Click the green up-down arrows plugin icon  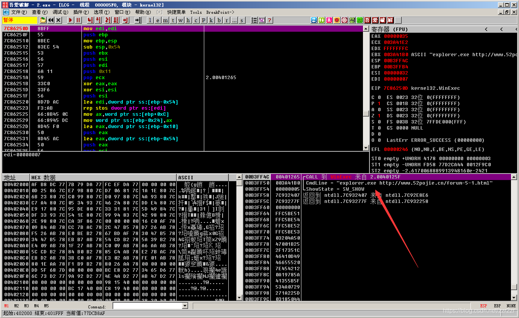coord(322,20)
